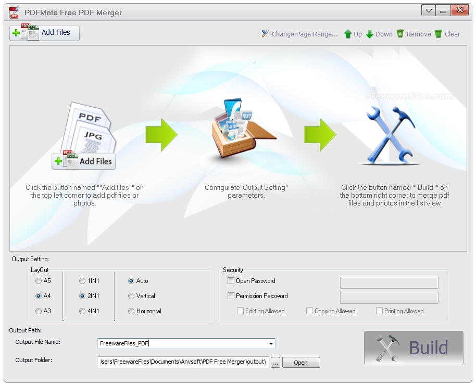Click the Build button
476x386 pixels.
[414, 348]
